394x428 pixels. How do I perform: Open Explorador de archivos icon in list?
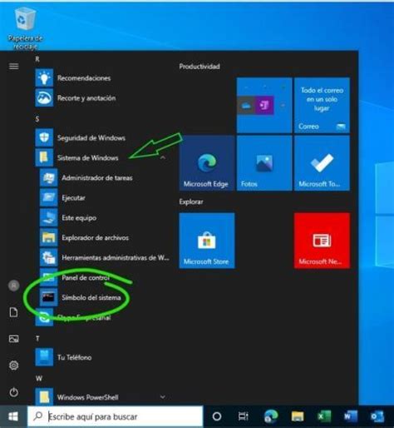[48, 237]
